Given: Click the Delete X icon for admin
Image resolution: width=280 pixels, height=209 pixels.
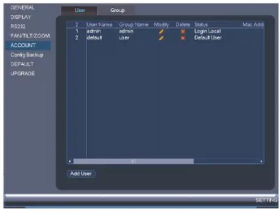Looking at the screenshot, I should 183,31.
